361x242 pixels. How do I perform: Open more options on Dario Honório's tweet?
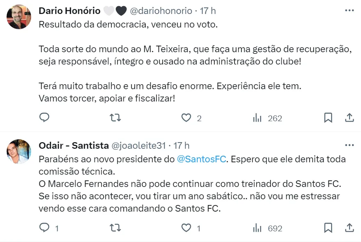[349, 10]
